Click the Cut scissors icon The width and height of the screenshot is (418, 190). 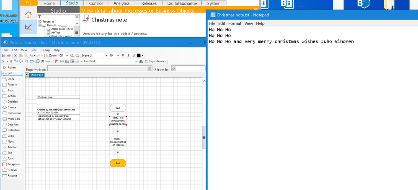pyautogui.click(x=15, y=55)
